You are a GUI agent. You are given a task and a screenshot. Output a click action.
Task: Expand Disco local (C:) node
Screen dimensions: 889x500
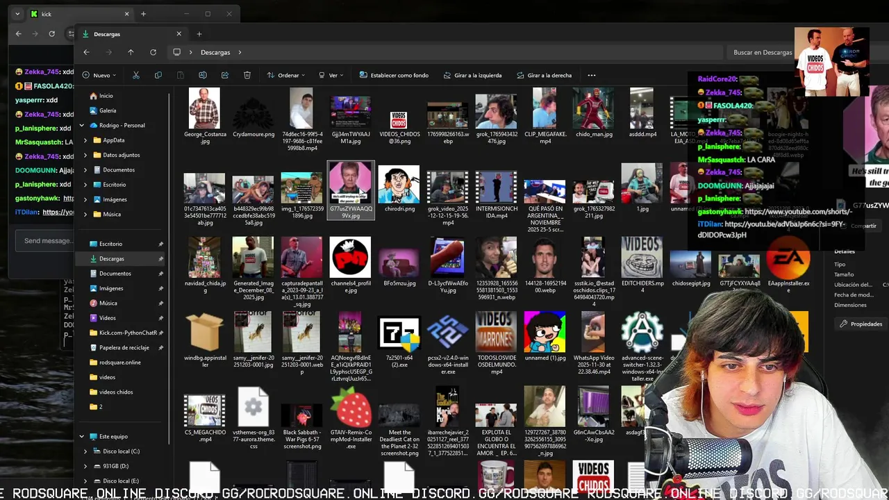85,451
